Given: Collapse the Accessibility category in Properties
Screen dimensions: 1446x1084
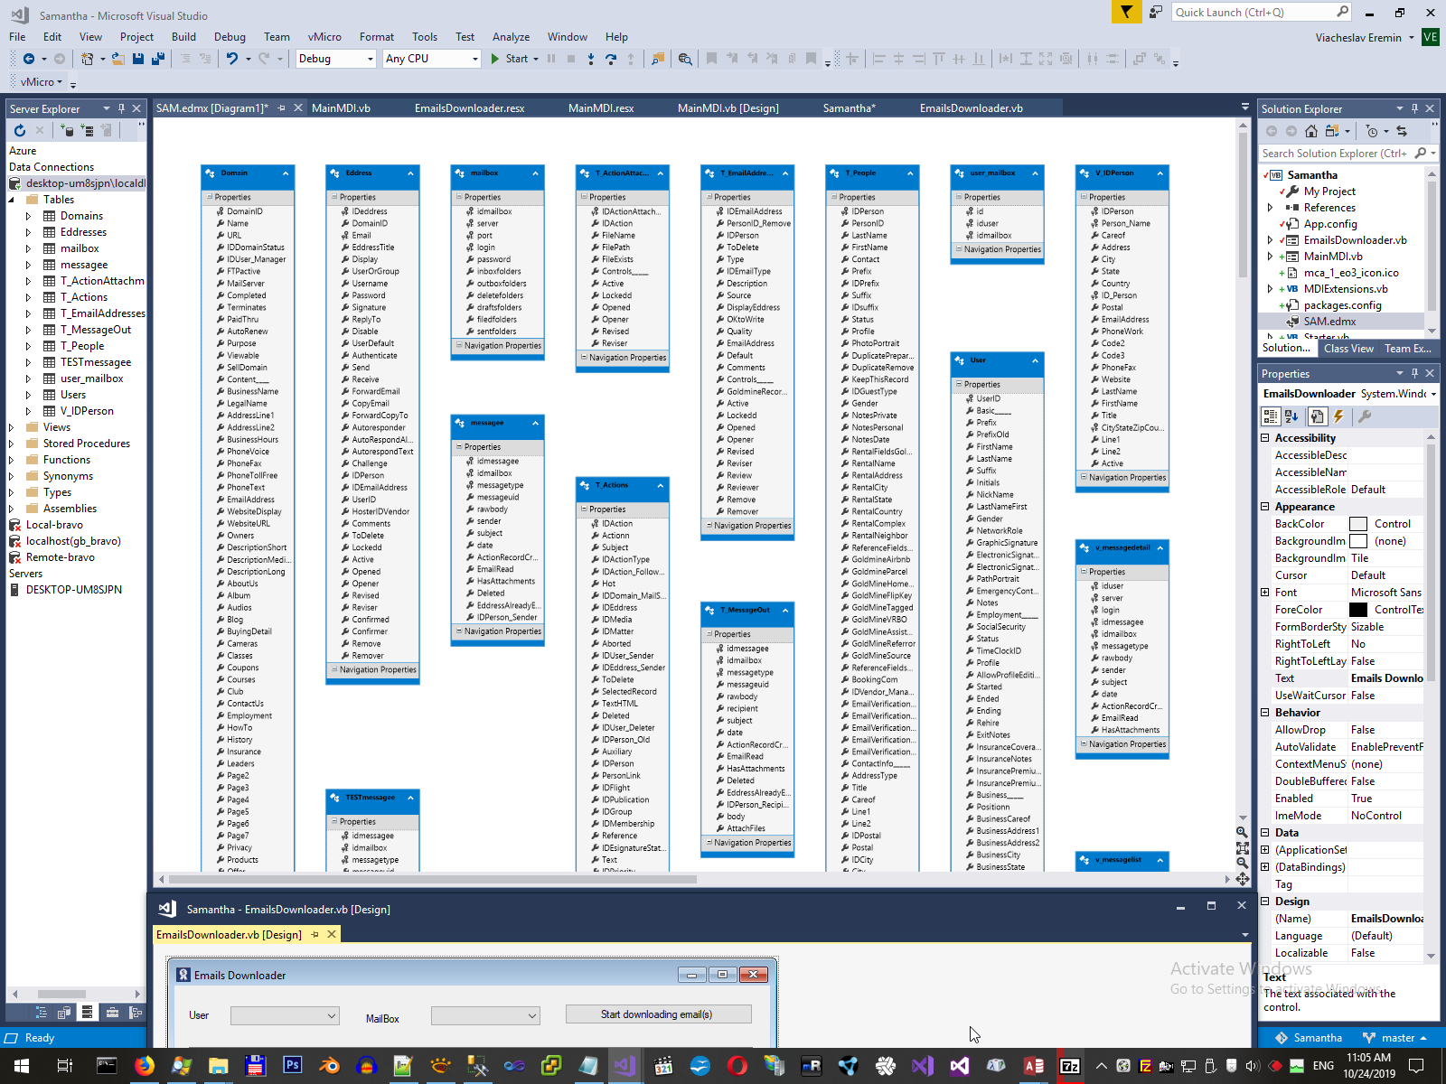Looking at the screenshot, I should (1265, 438).
